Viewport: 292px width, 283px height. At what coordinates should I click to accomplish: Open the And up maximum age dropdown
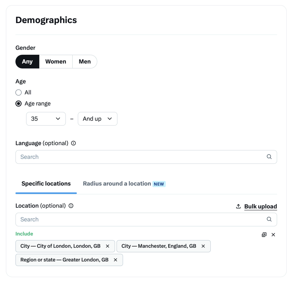point(98,119)
